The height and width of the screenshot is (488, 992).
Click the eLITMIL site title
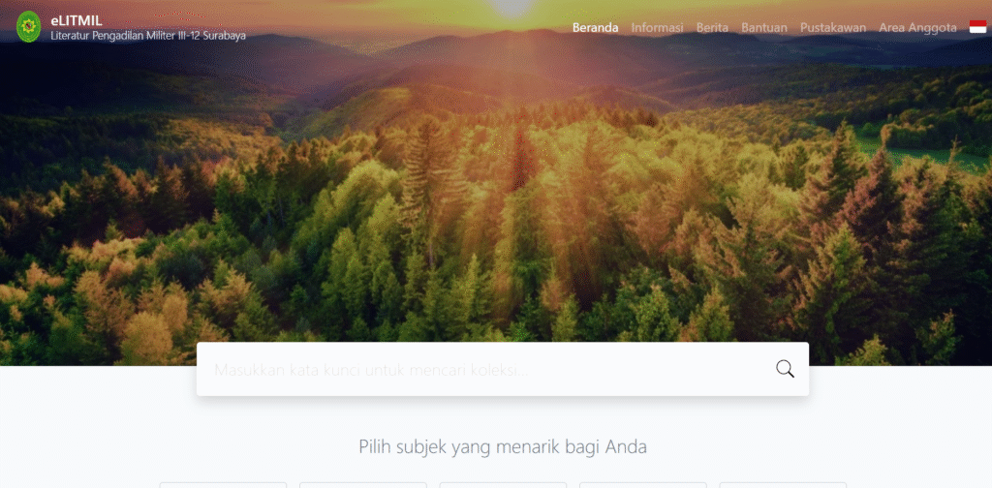click(x=76, y=21)
